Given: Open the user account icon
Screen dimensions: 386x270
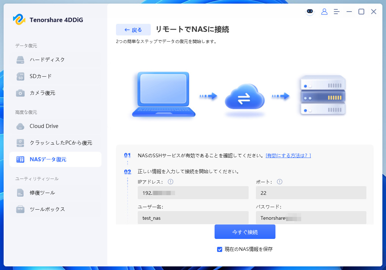Looking at the screenshot, I should point(324,12).
